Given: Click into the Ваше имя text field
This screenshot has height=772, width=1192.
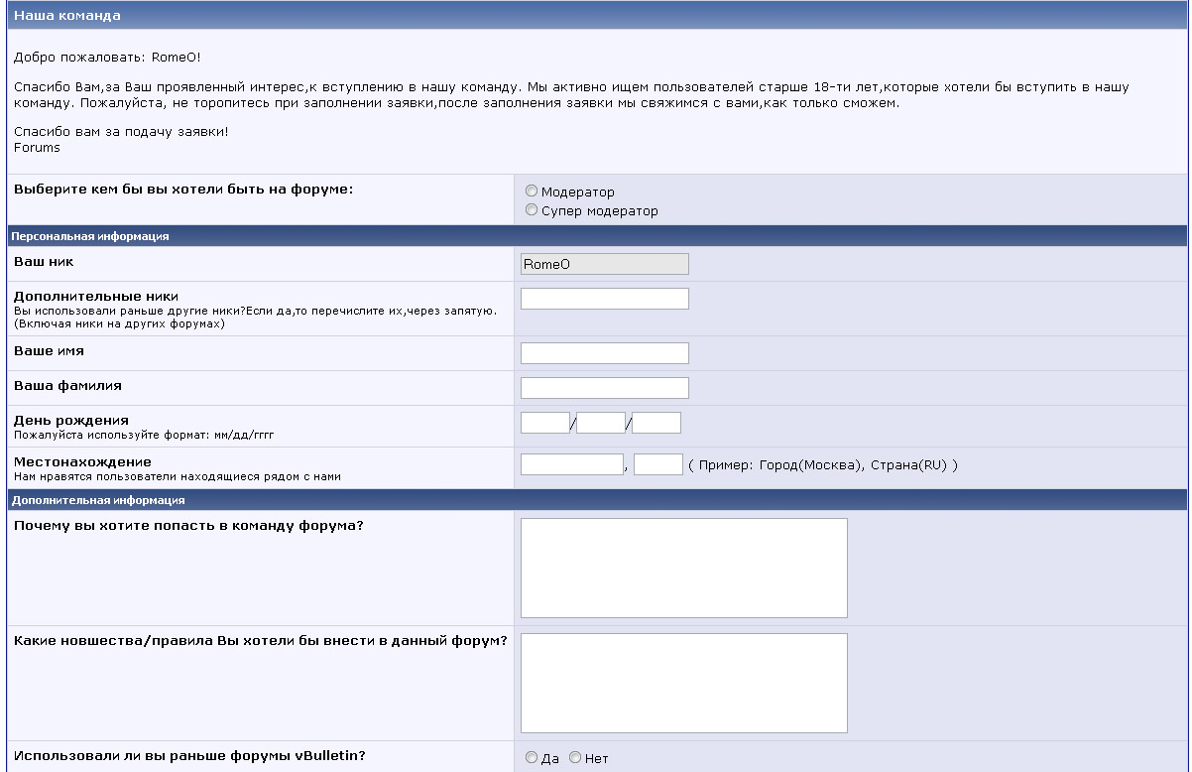Looking at the screenshot, I should coord(605,353).
